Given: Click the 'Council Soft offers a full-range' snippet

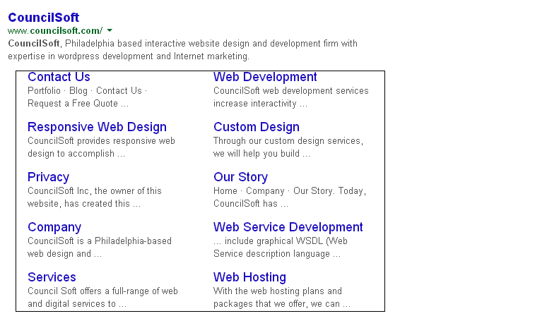Looking at the screenshot, I should pyautogui.click(x=102, y=297).
